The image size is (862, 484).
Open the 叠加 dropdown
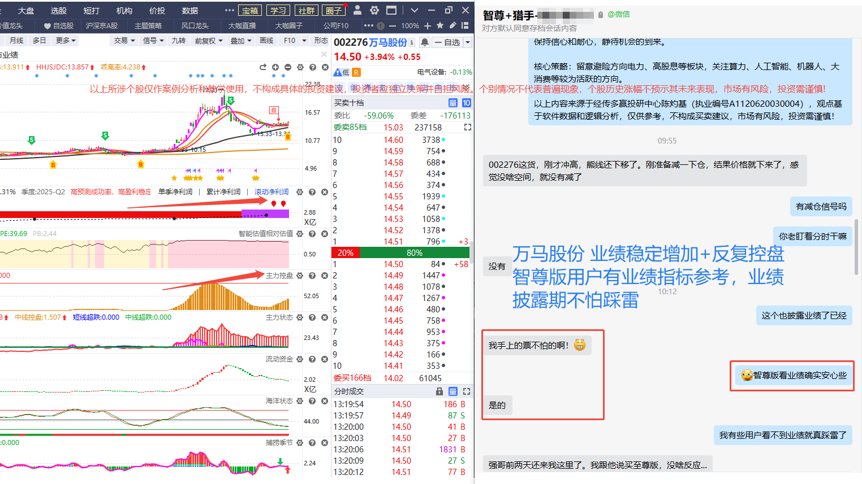click(241, 41)
